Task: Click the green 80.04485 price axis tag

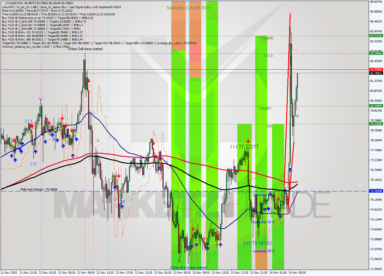Action: coord(376,106)
